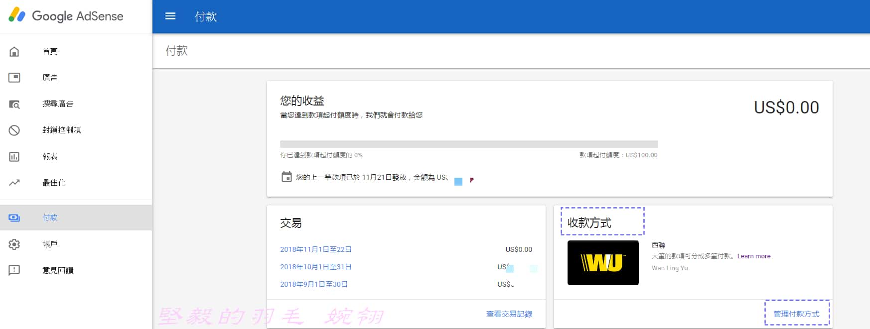Click the home icon beside 首頁
Screen dimensions: 870x329
[14, 51]
